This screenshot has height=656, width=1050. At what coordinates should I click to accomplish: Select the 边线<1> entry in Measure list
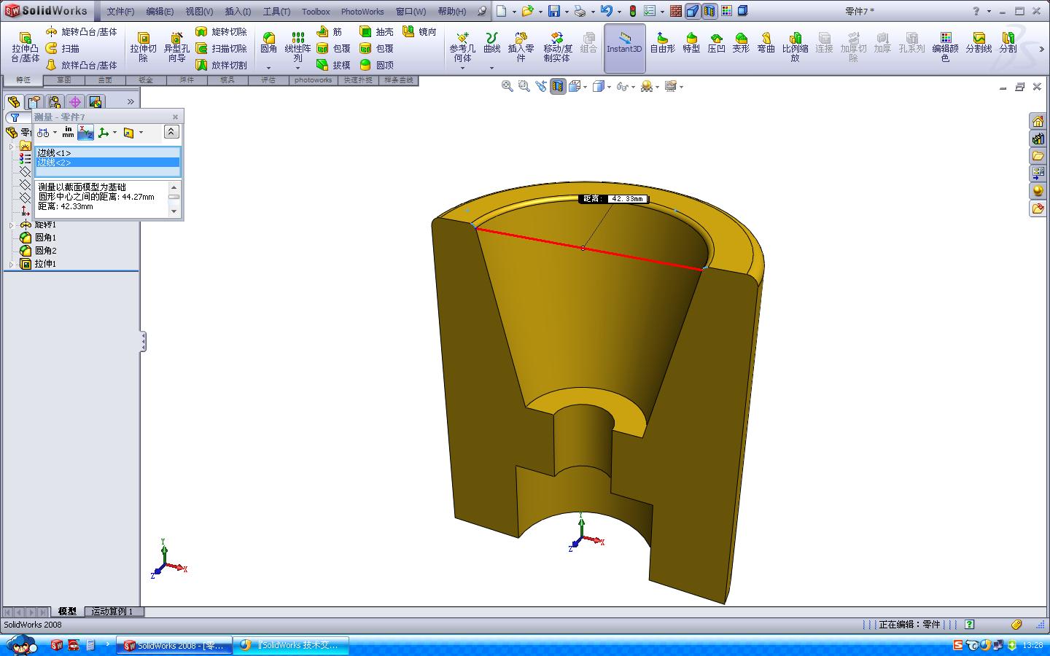(107, 152)
